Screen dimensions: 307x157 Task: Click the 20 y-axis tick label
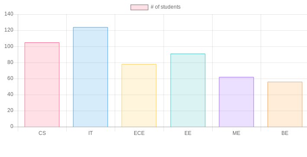tap(10, 110)
